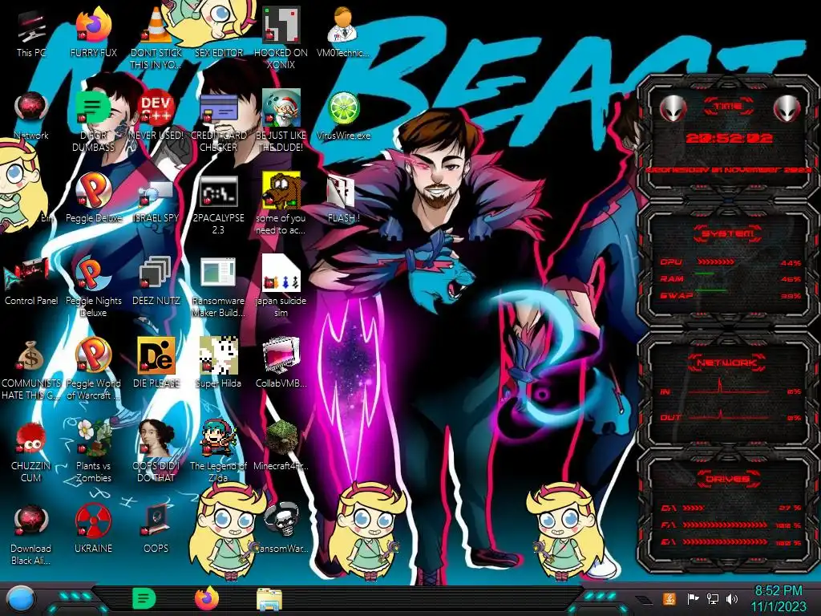Select the DEEZ NUTZ icon
This screenshot has height=616, width=821.
click(x=156, y=281)
